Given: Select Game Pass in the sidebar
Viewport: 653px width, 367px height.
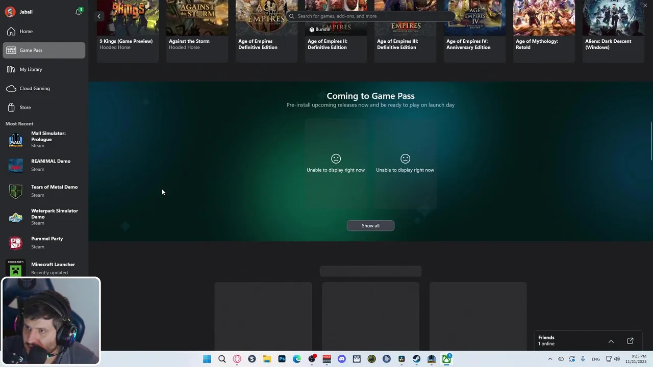Looking at the screenshot, I should coord(44,50).
